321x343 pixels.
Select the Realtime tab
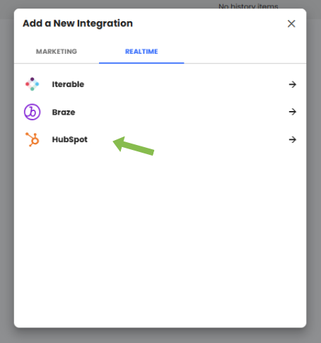tap(141, 52)
